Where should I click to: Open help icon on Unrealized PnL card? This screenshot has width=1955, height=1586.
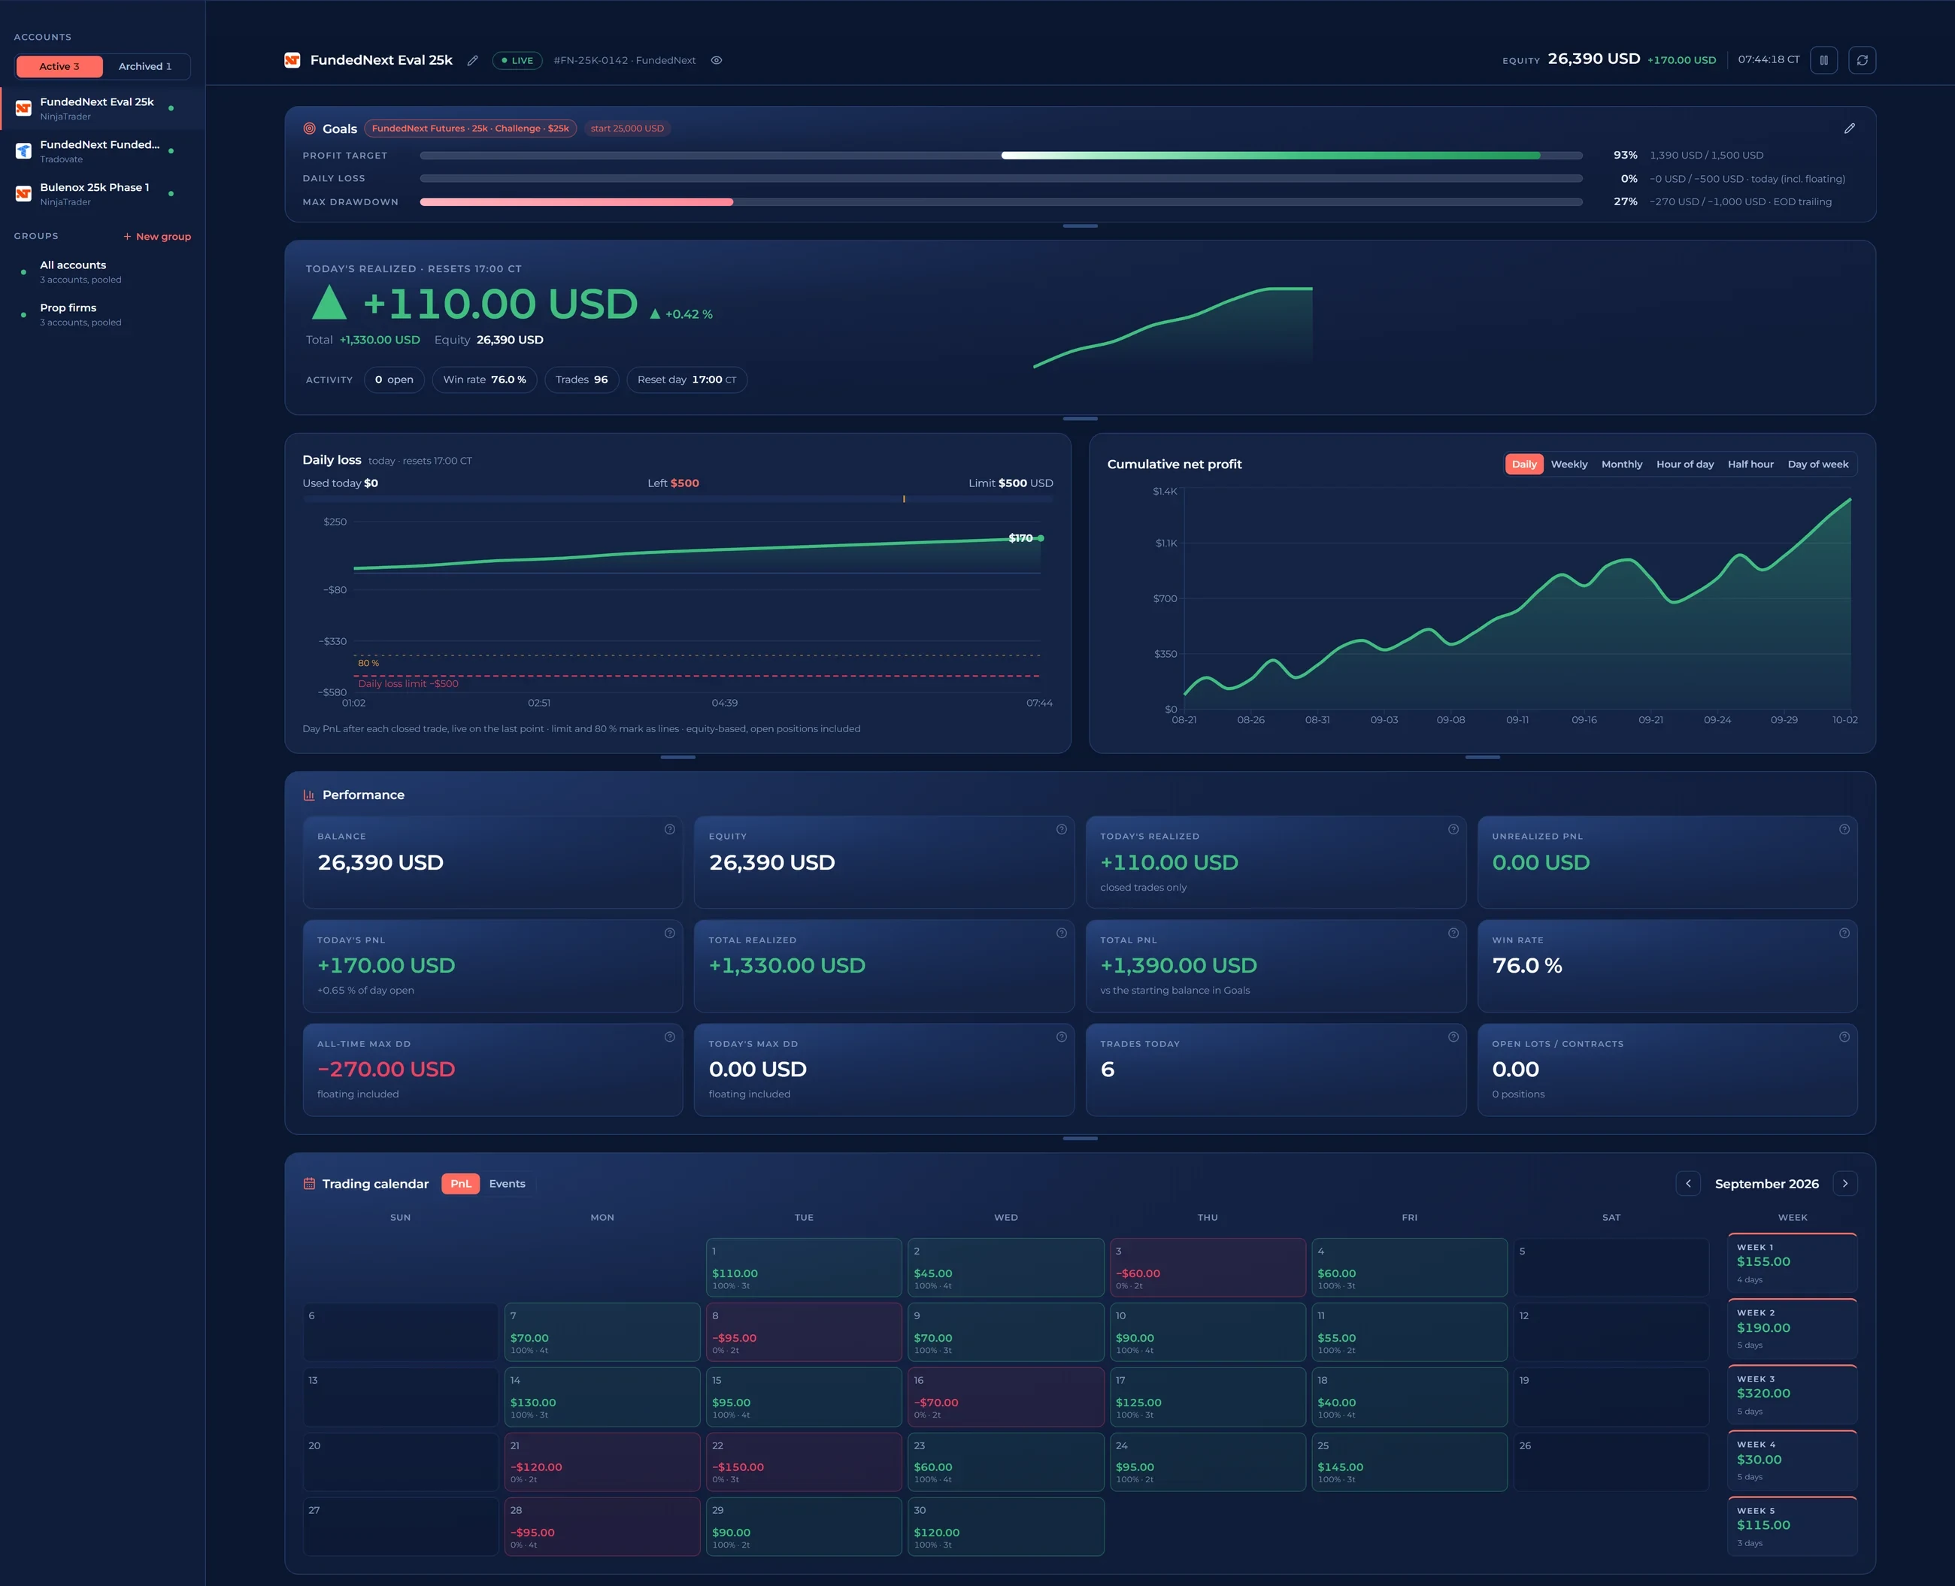tap(1844, 830)
